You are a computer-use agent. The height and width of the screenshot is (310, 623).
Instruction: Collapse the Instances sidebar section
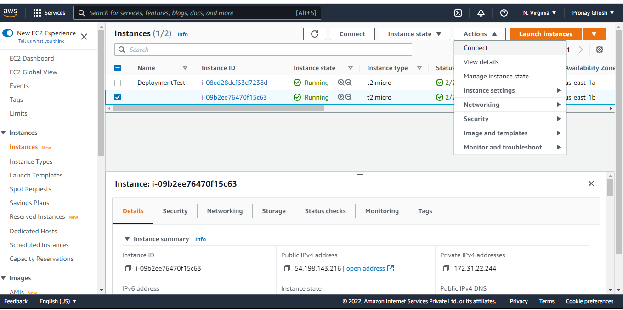click(x=3, y=133)
